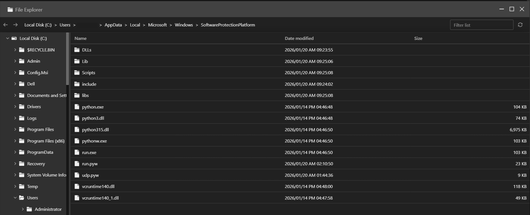The height and width of the screenshot is (215, 530).
Task: Click the Filter list input field
Action: coord(481,25)
